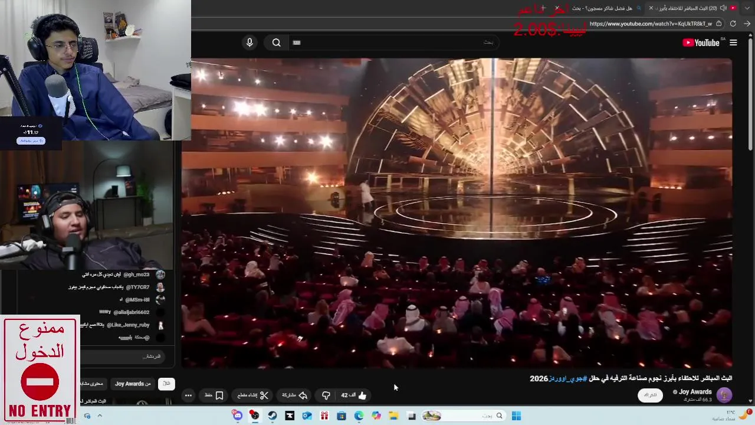The height and width of the screenshot is (425, 755).
Task: Click the chat username @alialjabri6602
Action: 132,312
